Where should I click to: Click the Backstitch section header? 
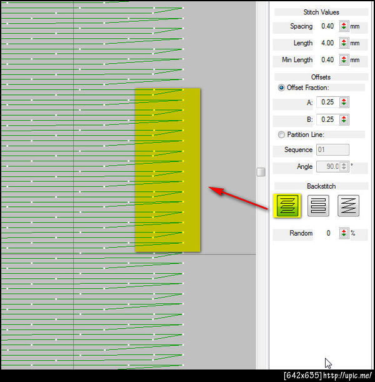[321, 186]
